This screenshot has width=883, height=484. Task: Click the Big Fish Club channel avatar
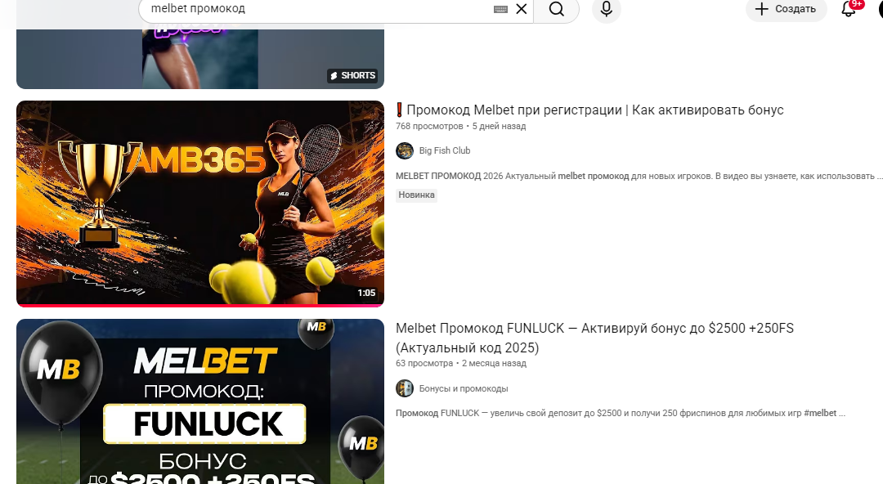click(x=405, y=151)
